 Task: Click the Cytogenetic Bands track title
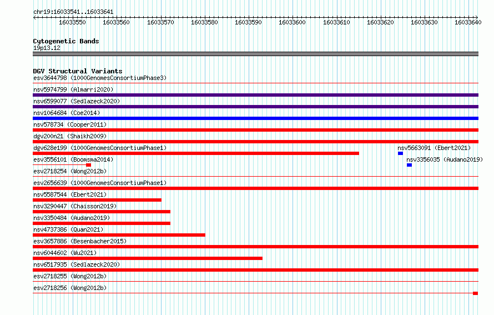pos(66,41)
